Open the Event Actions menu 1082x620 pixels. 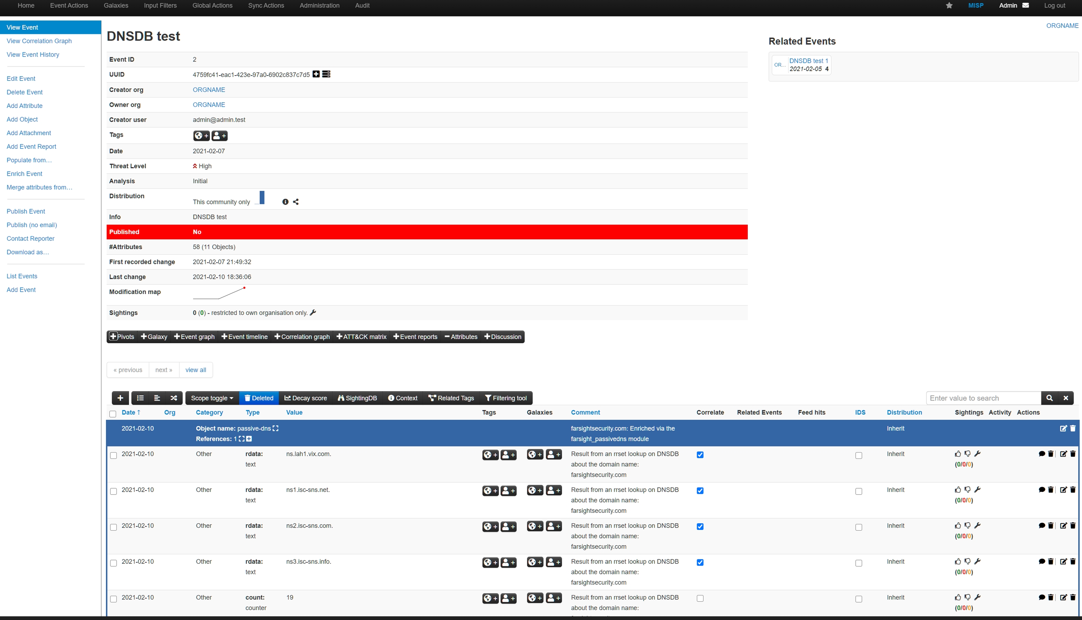pyautogui.click(x=69, y=6)
